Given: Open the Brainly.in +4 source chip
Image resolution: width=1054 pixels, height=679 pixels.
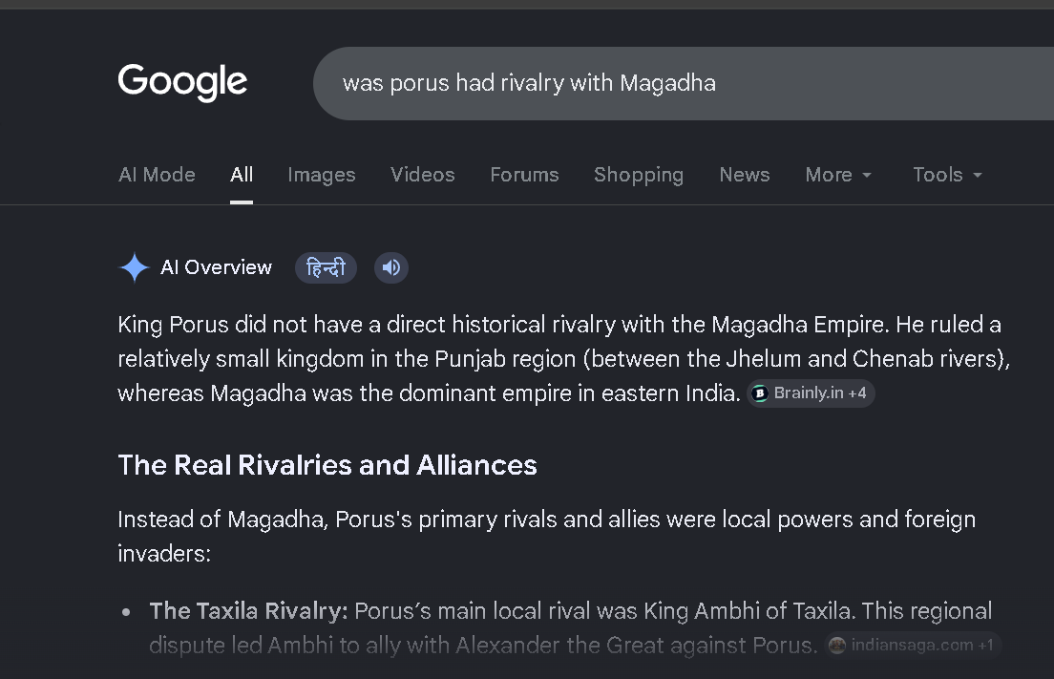Looking at the screenshot, I should coord(811,393).
